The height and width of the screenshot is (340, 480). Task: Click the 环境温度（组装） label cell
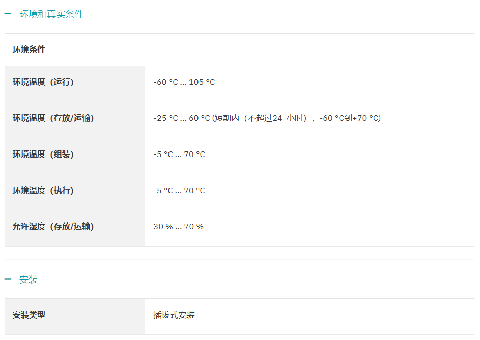[43, 154]
